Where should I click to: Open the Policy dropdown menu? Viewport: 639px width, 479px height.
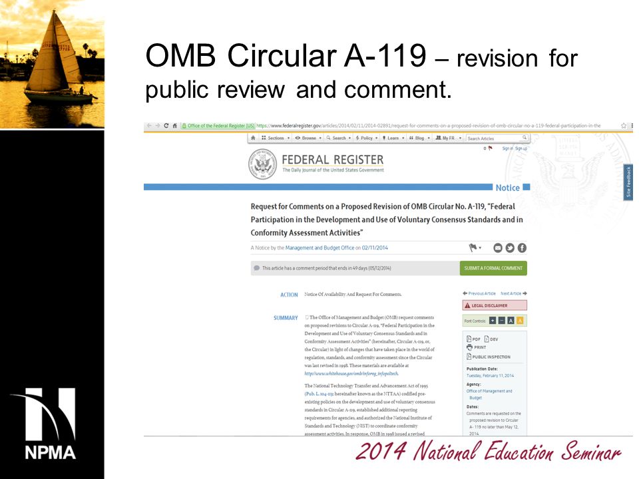[x=366, y=138]
